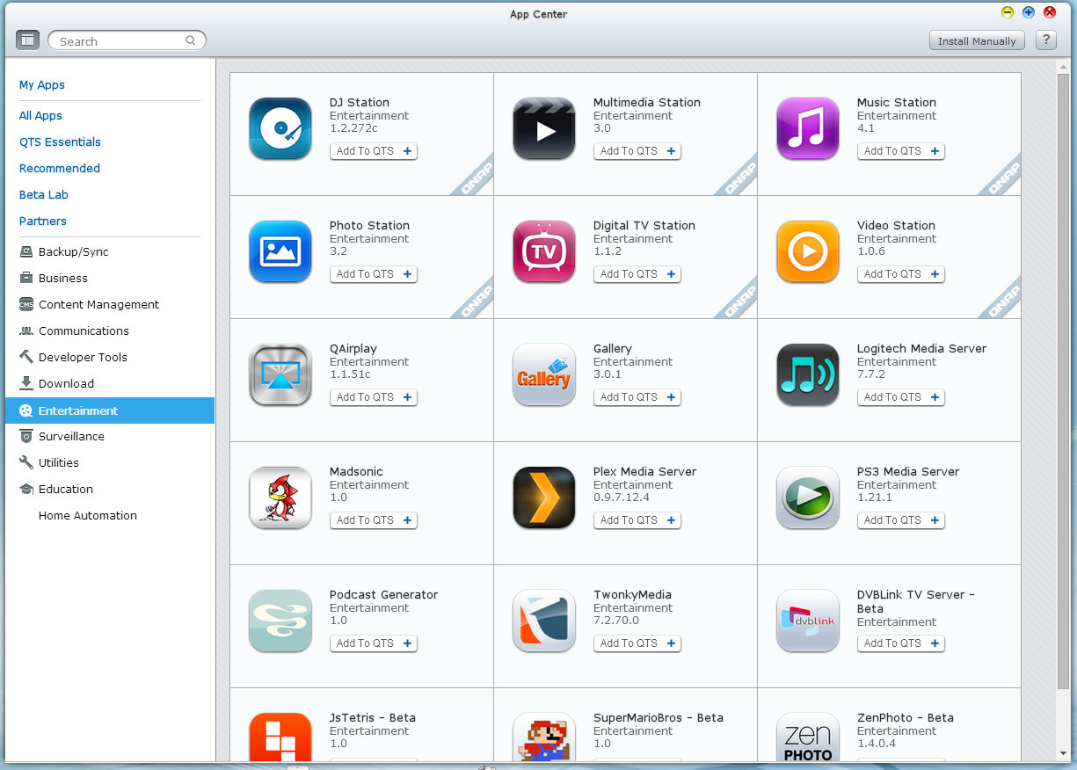Screen dimensions: 1077x770
Task: Open the PS3 Media Server icon
Action: click(808, 498)
